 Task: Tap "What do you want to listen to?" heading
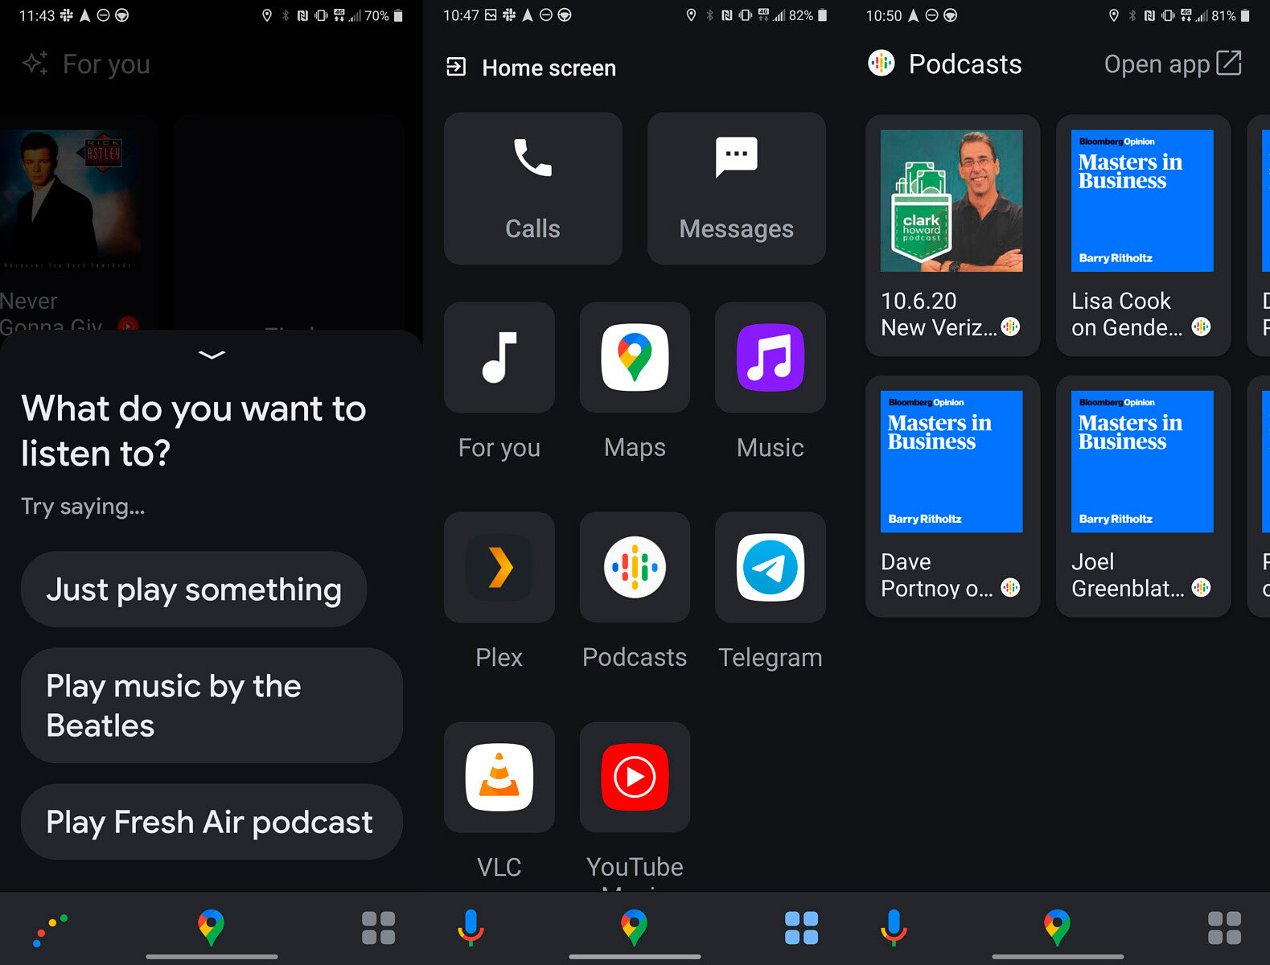click(x=194, y=431)
